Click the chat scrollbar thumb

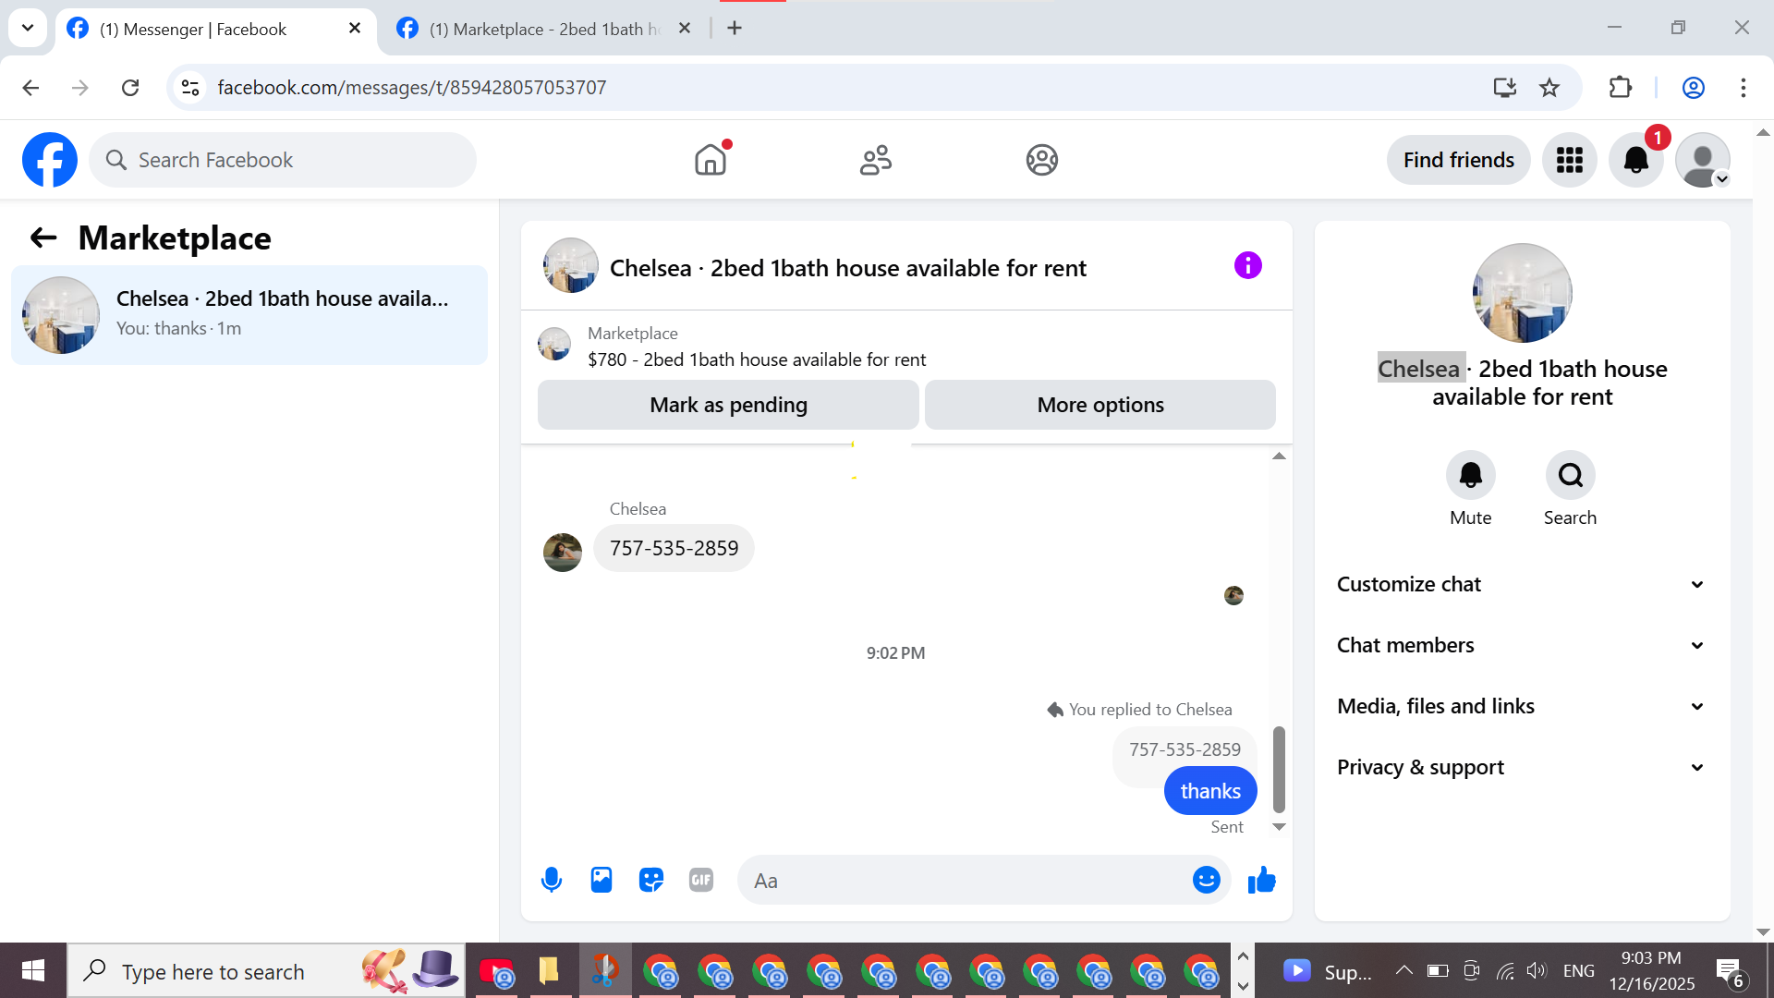[1279, 769]
